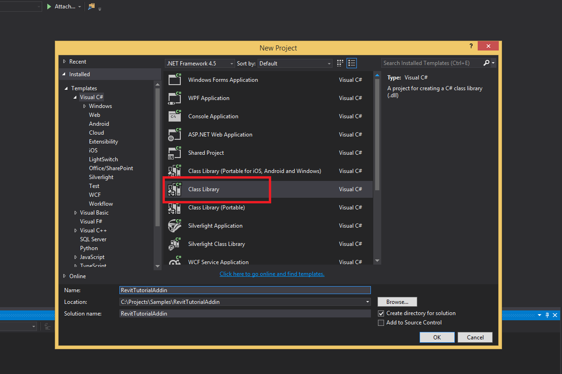The image size is (562, 374).
Task: Click the template list scroll-down arrow
Action: (377, 261)
